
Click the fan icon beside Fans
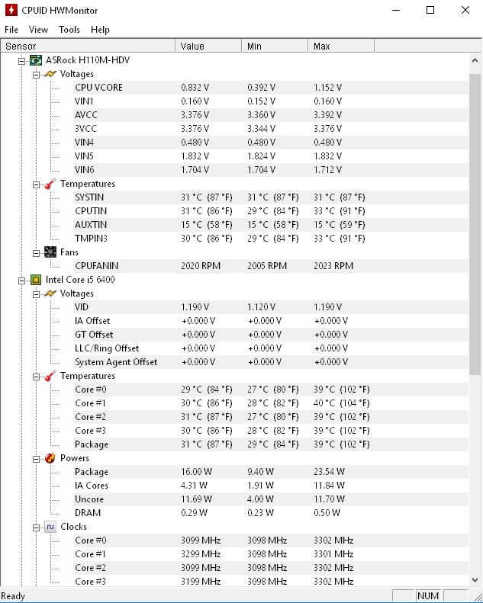tap(50, 252)
